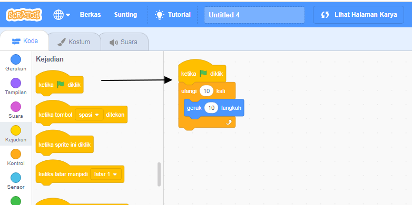Expand the latar 1 backdrop dropdown

click(106, 174)
